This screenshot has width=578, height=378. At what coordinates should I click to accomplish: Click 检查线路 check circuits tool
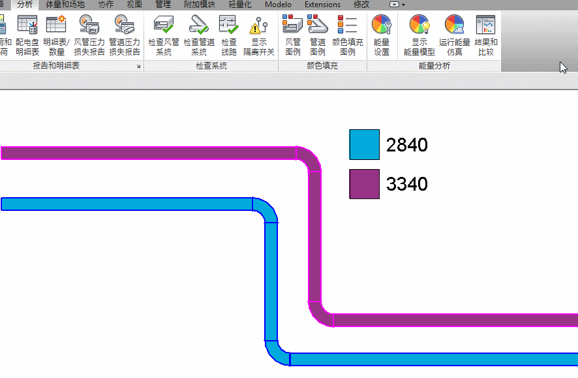(x=229, y=35)
